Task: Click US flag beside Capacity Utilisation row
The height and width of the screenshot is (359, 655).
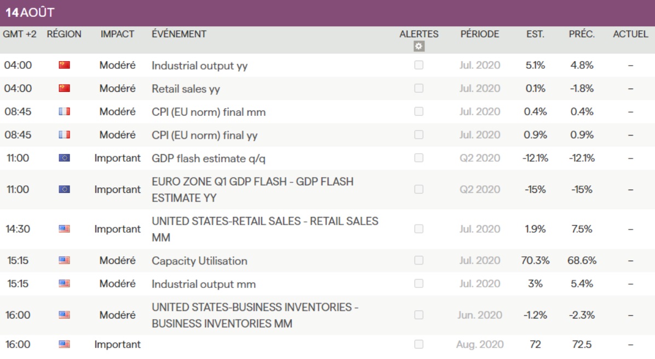Action: tap(64, 261)
